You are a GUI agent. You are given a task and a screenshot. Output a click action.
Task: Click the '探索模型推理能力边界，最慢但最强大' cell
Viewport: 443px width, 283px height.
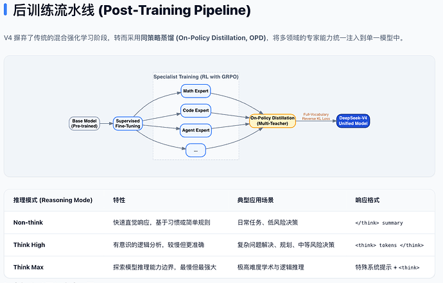[165, 267]
